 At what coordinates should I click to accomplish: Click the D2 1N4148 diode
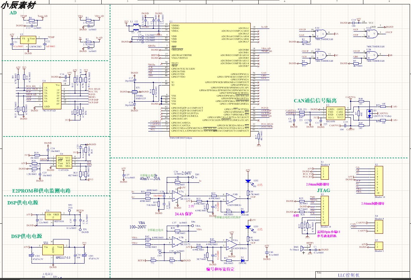pyautogui.click(x=242, y=260)
